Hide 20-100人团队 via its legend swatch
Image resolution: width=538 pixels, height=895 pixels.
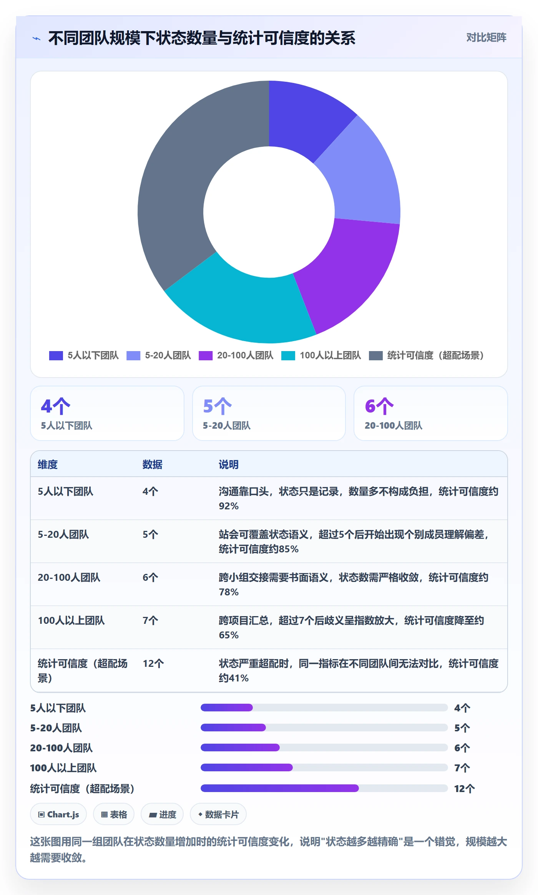point(206,356)
